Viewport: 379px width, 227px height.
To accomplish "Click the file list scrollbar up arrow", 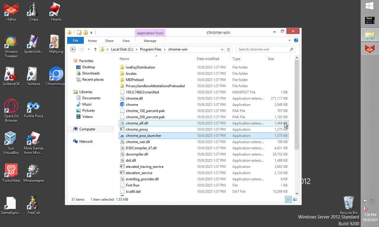I will (297, 58).
